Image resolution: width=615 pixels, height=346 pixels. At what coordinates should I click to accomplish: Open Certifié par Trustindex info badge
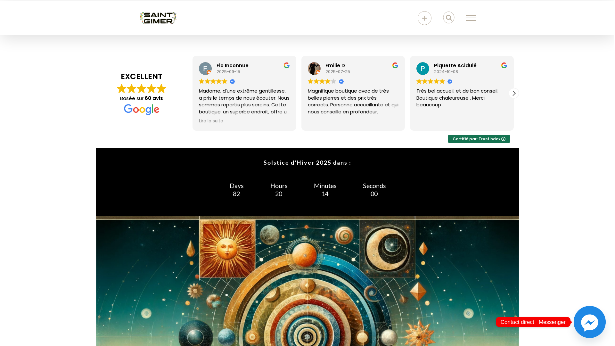[479, 139]
